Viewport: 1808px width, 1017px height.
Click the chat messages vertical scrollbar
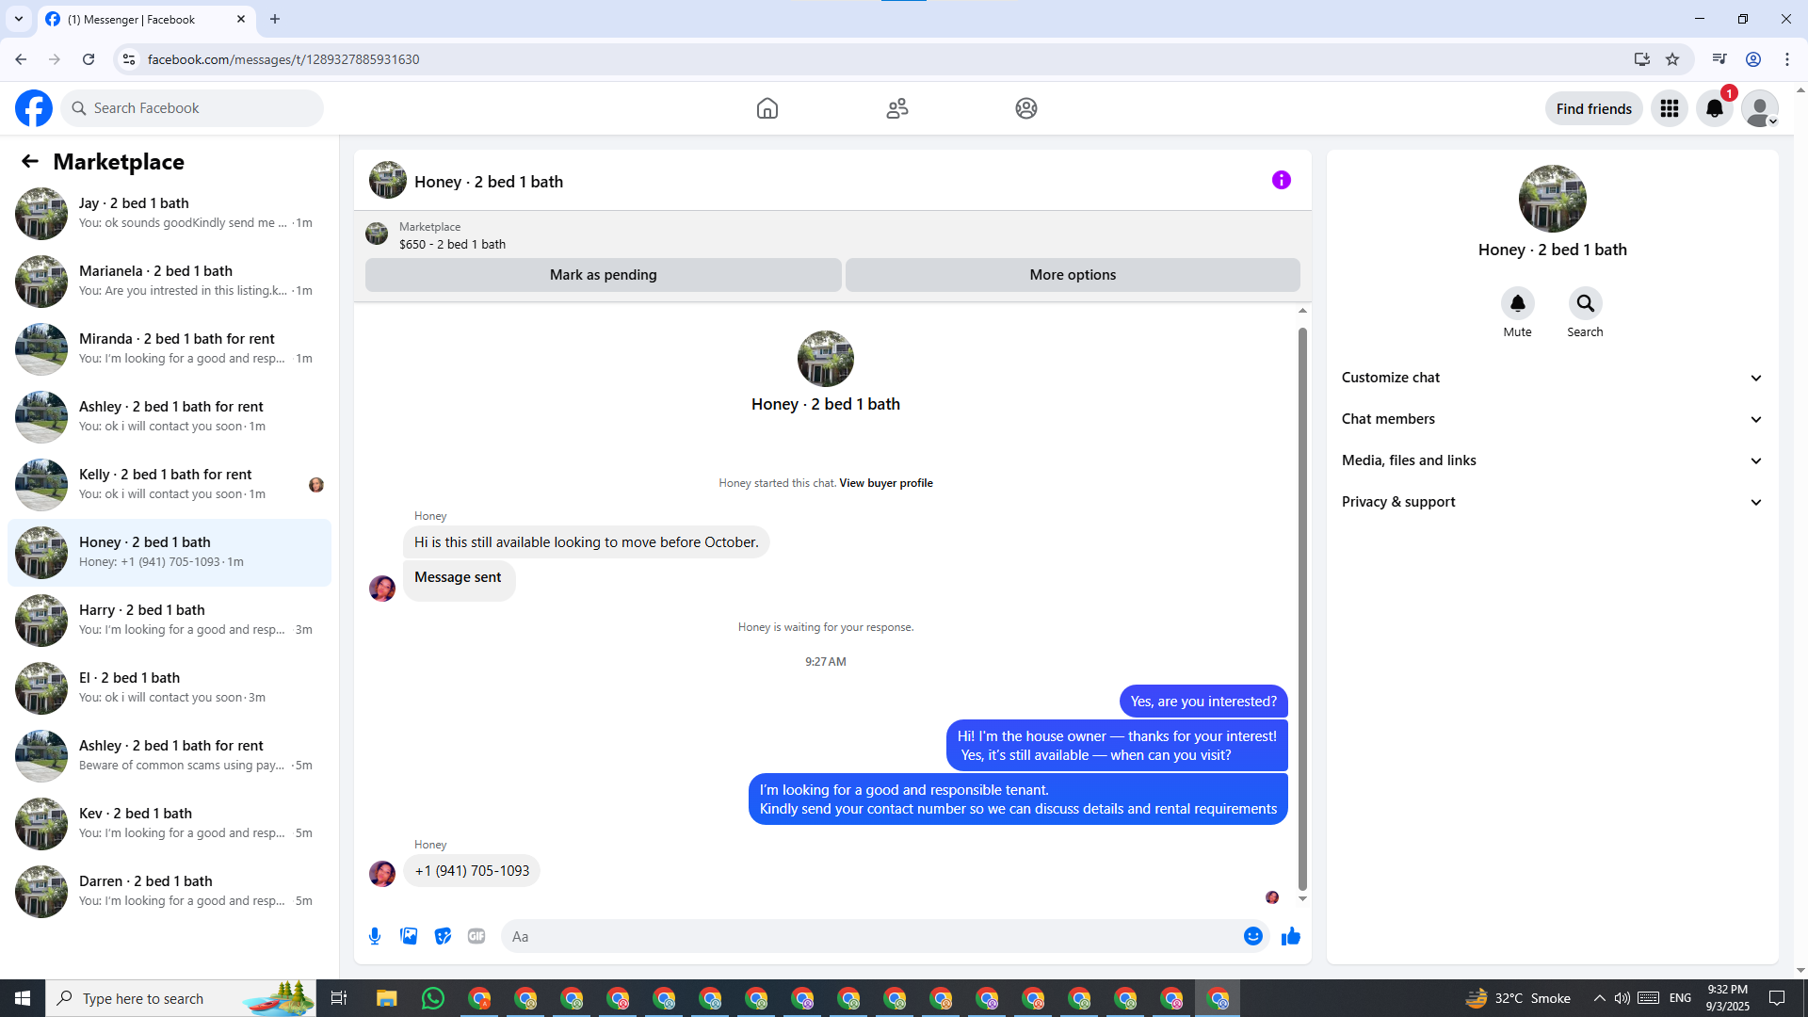coord(1302,608)
